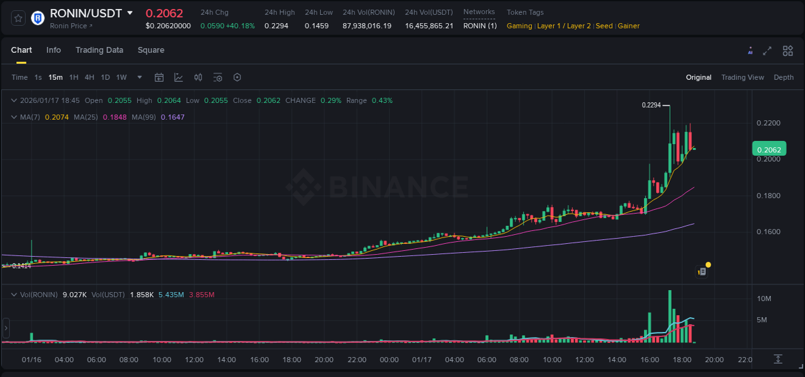
Task: Open the indicator list icon
Action: (x=218, y=77)
